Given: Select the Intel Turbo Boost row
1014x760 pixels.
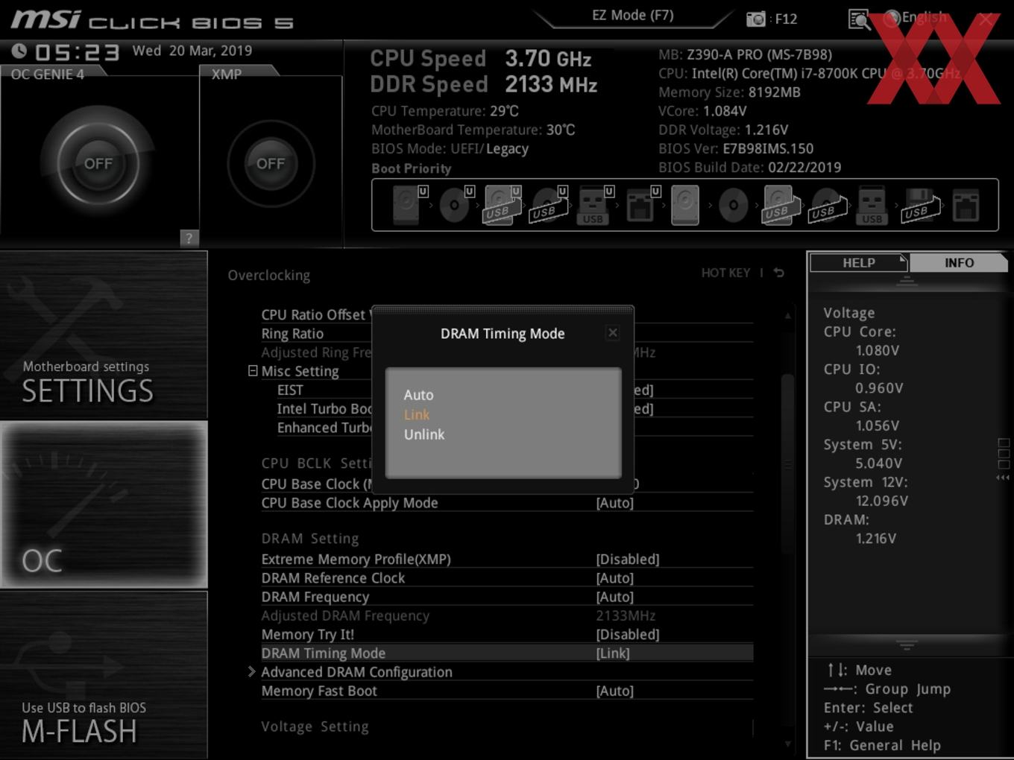Looking at the screenshot, I should pos(514,409).
